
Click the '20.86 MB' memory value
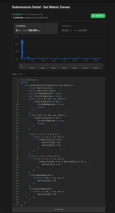click(67, 30)
